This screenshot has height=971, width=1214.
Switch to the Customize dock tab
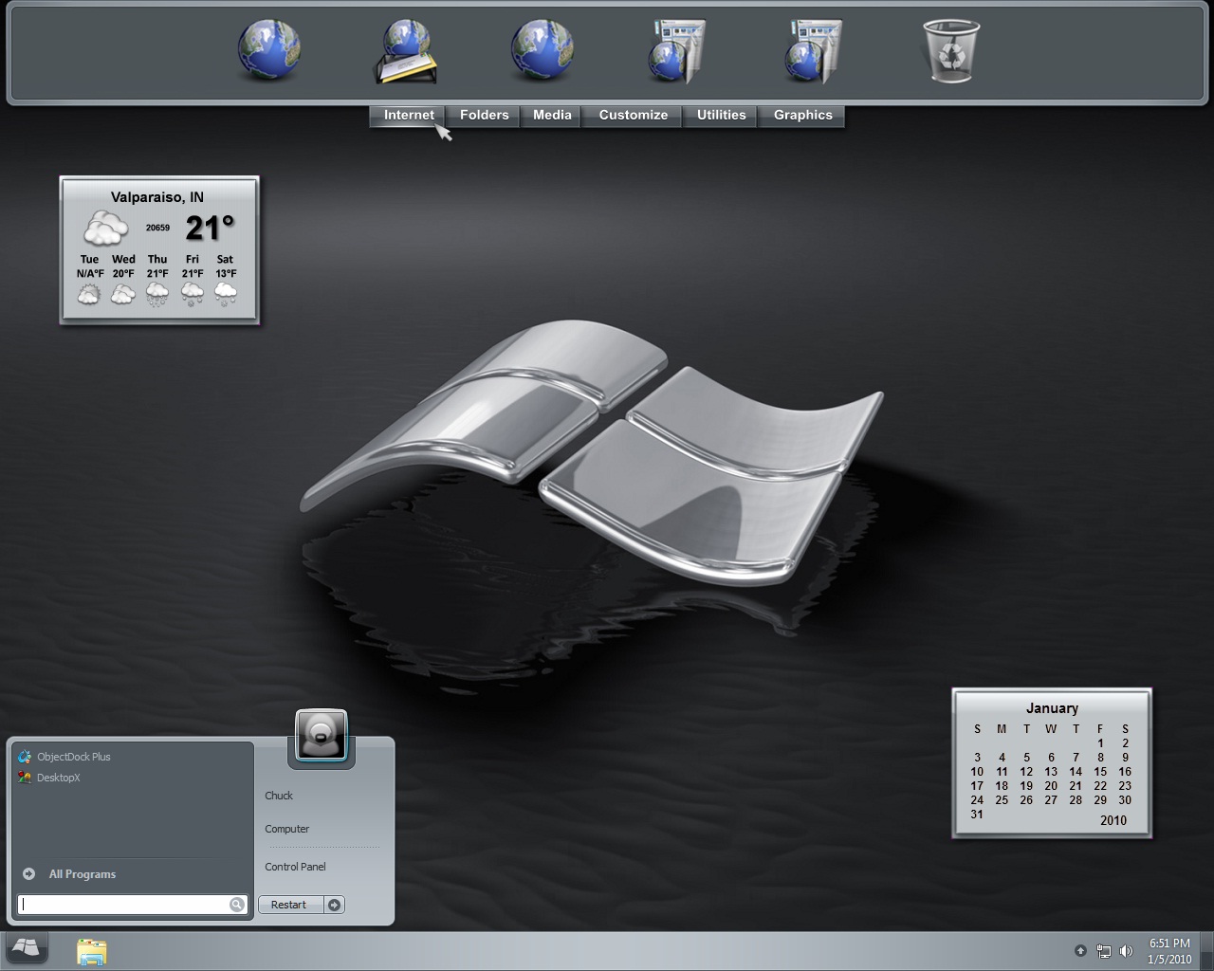633,116
